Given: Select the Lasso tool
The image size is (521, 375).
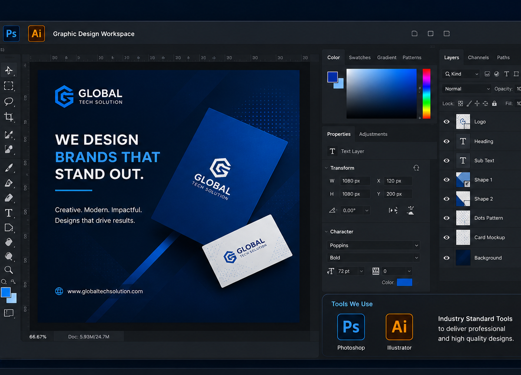Looking at the screenshot, I should pos(9,101).
